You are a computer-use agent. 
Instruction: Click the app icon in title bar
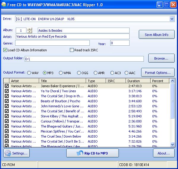(x=4, y=4)
